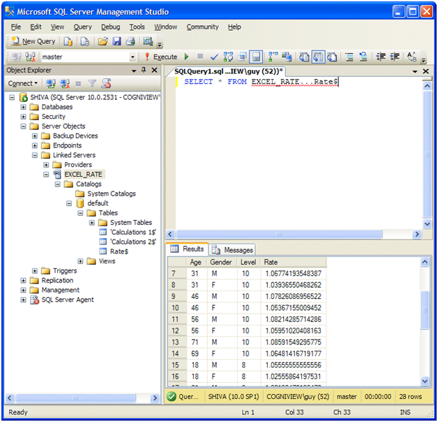Click the Gender column header
Screen dimensions: 438x422
coord(221,262)
